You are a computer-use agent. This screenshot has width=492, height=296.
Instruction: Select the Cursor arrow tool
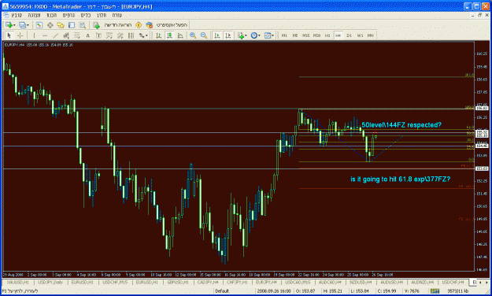pos(9,35)
